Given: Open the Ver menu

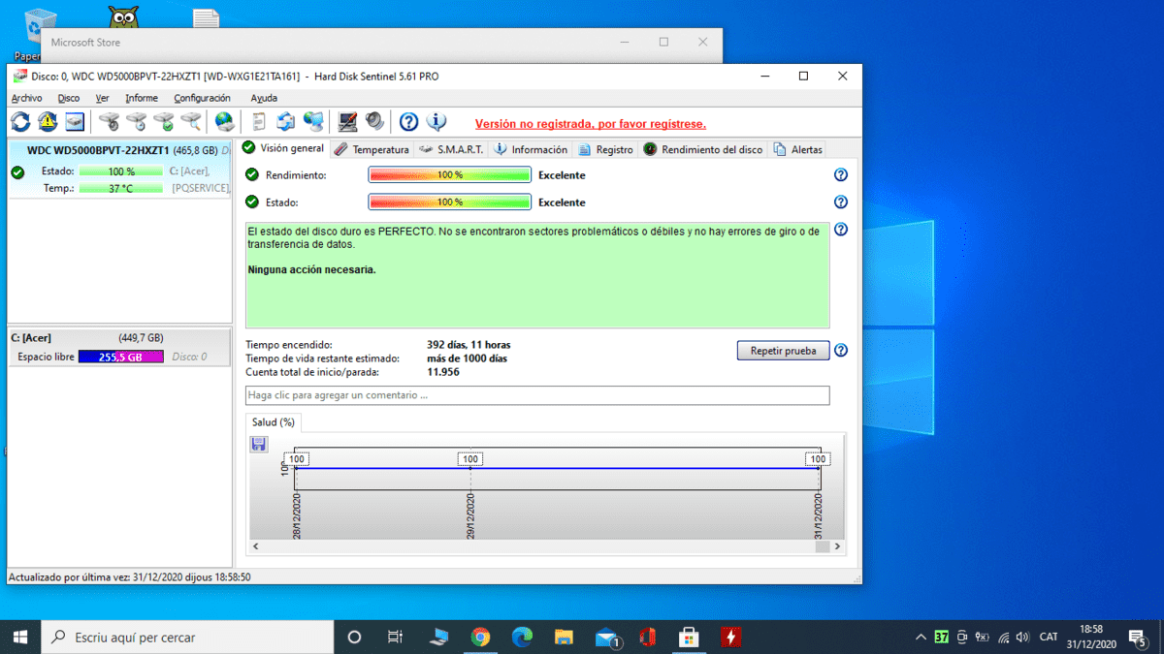Looking at the screenshot, I should tap(102, 98).
